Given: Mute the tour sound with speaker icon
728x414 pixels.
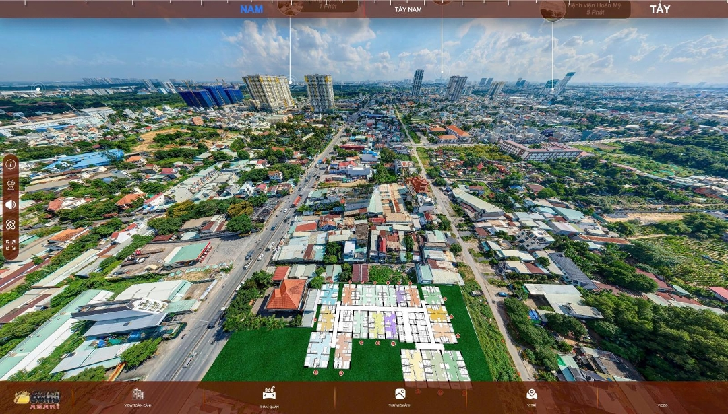Looking at the screenshot, I should (x=10, y=204).
